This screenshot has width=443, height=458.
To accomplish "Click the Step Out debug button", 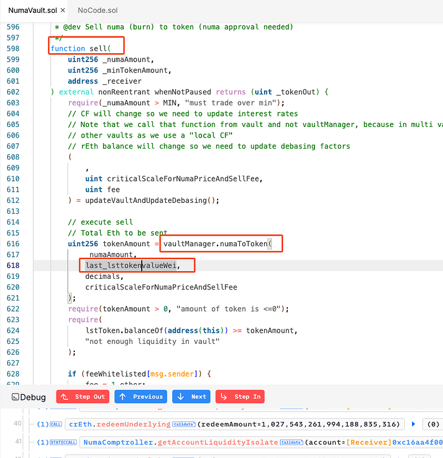I will tap(83, 396).
